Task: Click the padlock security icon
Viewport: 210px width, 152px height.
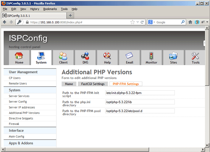Action: pyautogui.click(x=27, y=22)
